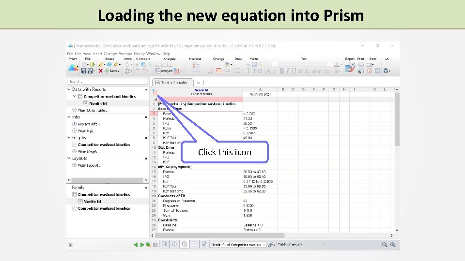Viewport: 465px width, 261px height.
Task: Click the highlighter sheet color icon
Action: pyautogui.click(x=101, y=64)
